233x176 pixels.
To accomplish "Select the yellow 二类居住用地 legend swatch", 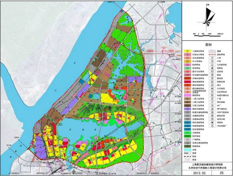I will coord(187,51).
